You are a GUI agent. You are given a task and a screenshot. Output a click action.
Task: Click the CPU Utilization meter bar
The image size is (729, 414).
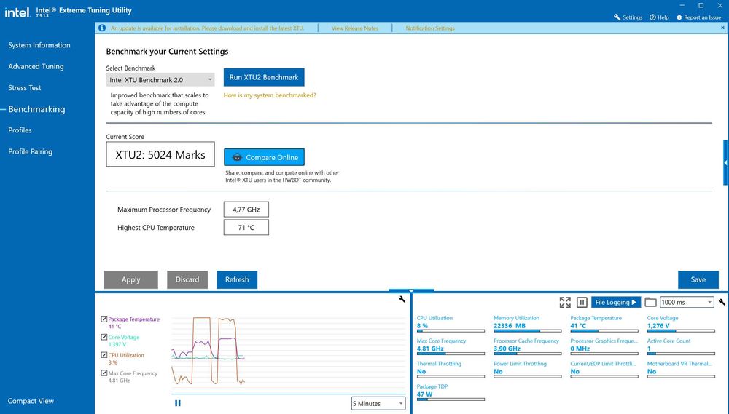451,331
